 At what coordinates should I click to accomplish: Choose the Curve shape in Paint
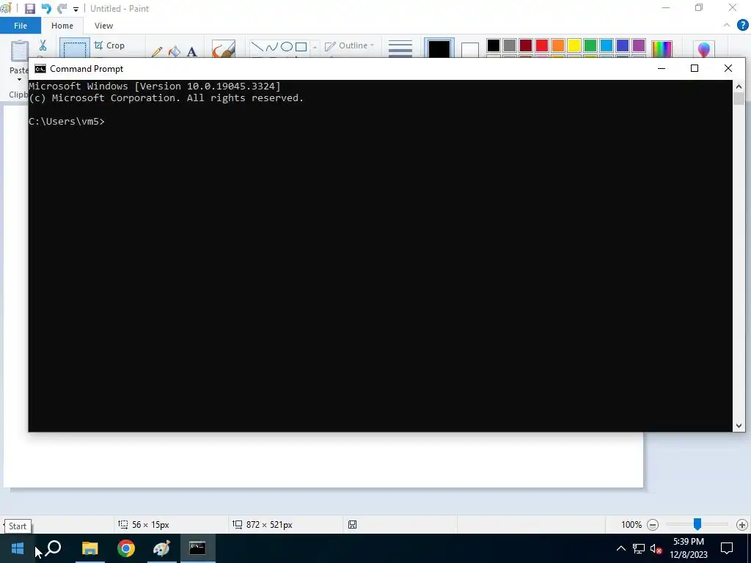pyautogui.click(x=271, y=46)
